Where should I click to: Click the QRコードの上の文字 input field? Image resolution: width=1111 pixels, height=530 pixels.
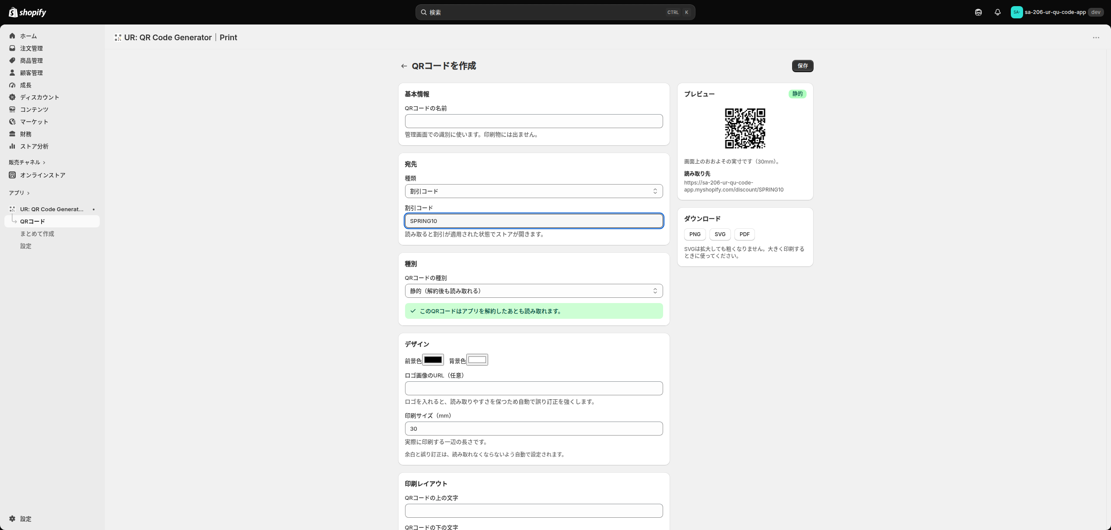tap(534, 511)
